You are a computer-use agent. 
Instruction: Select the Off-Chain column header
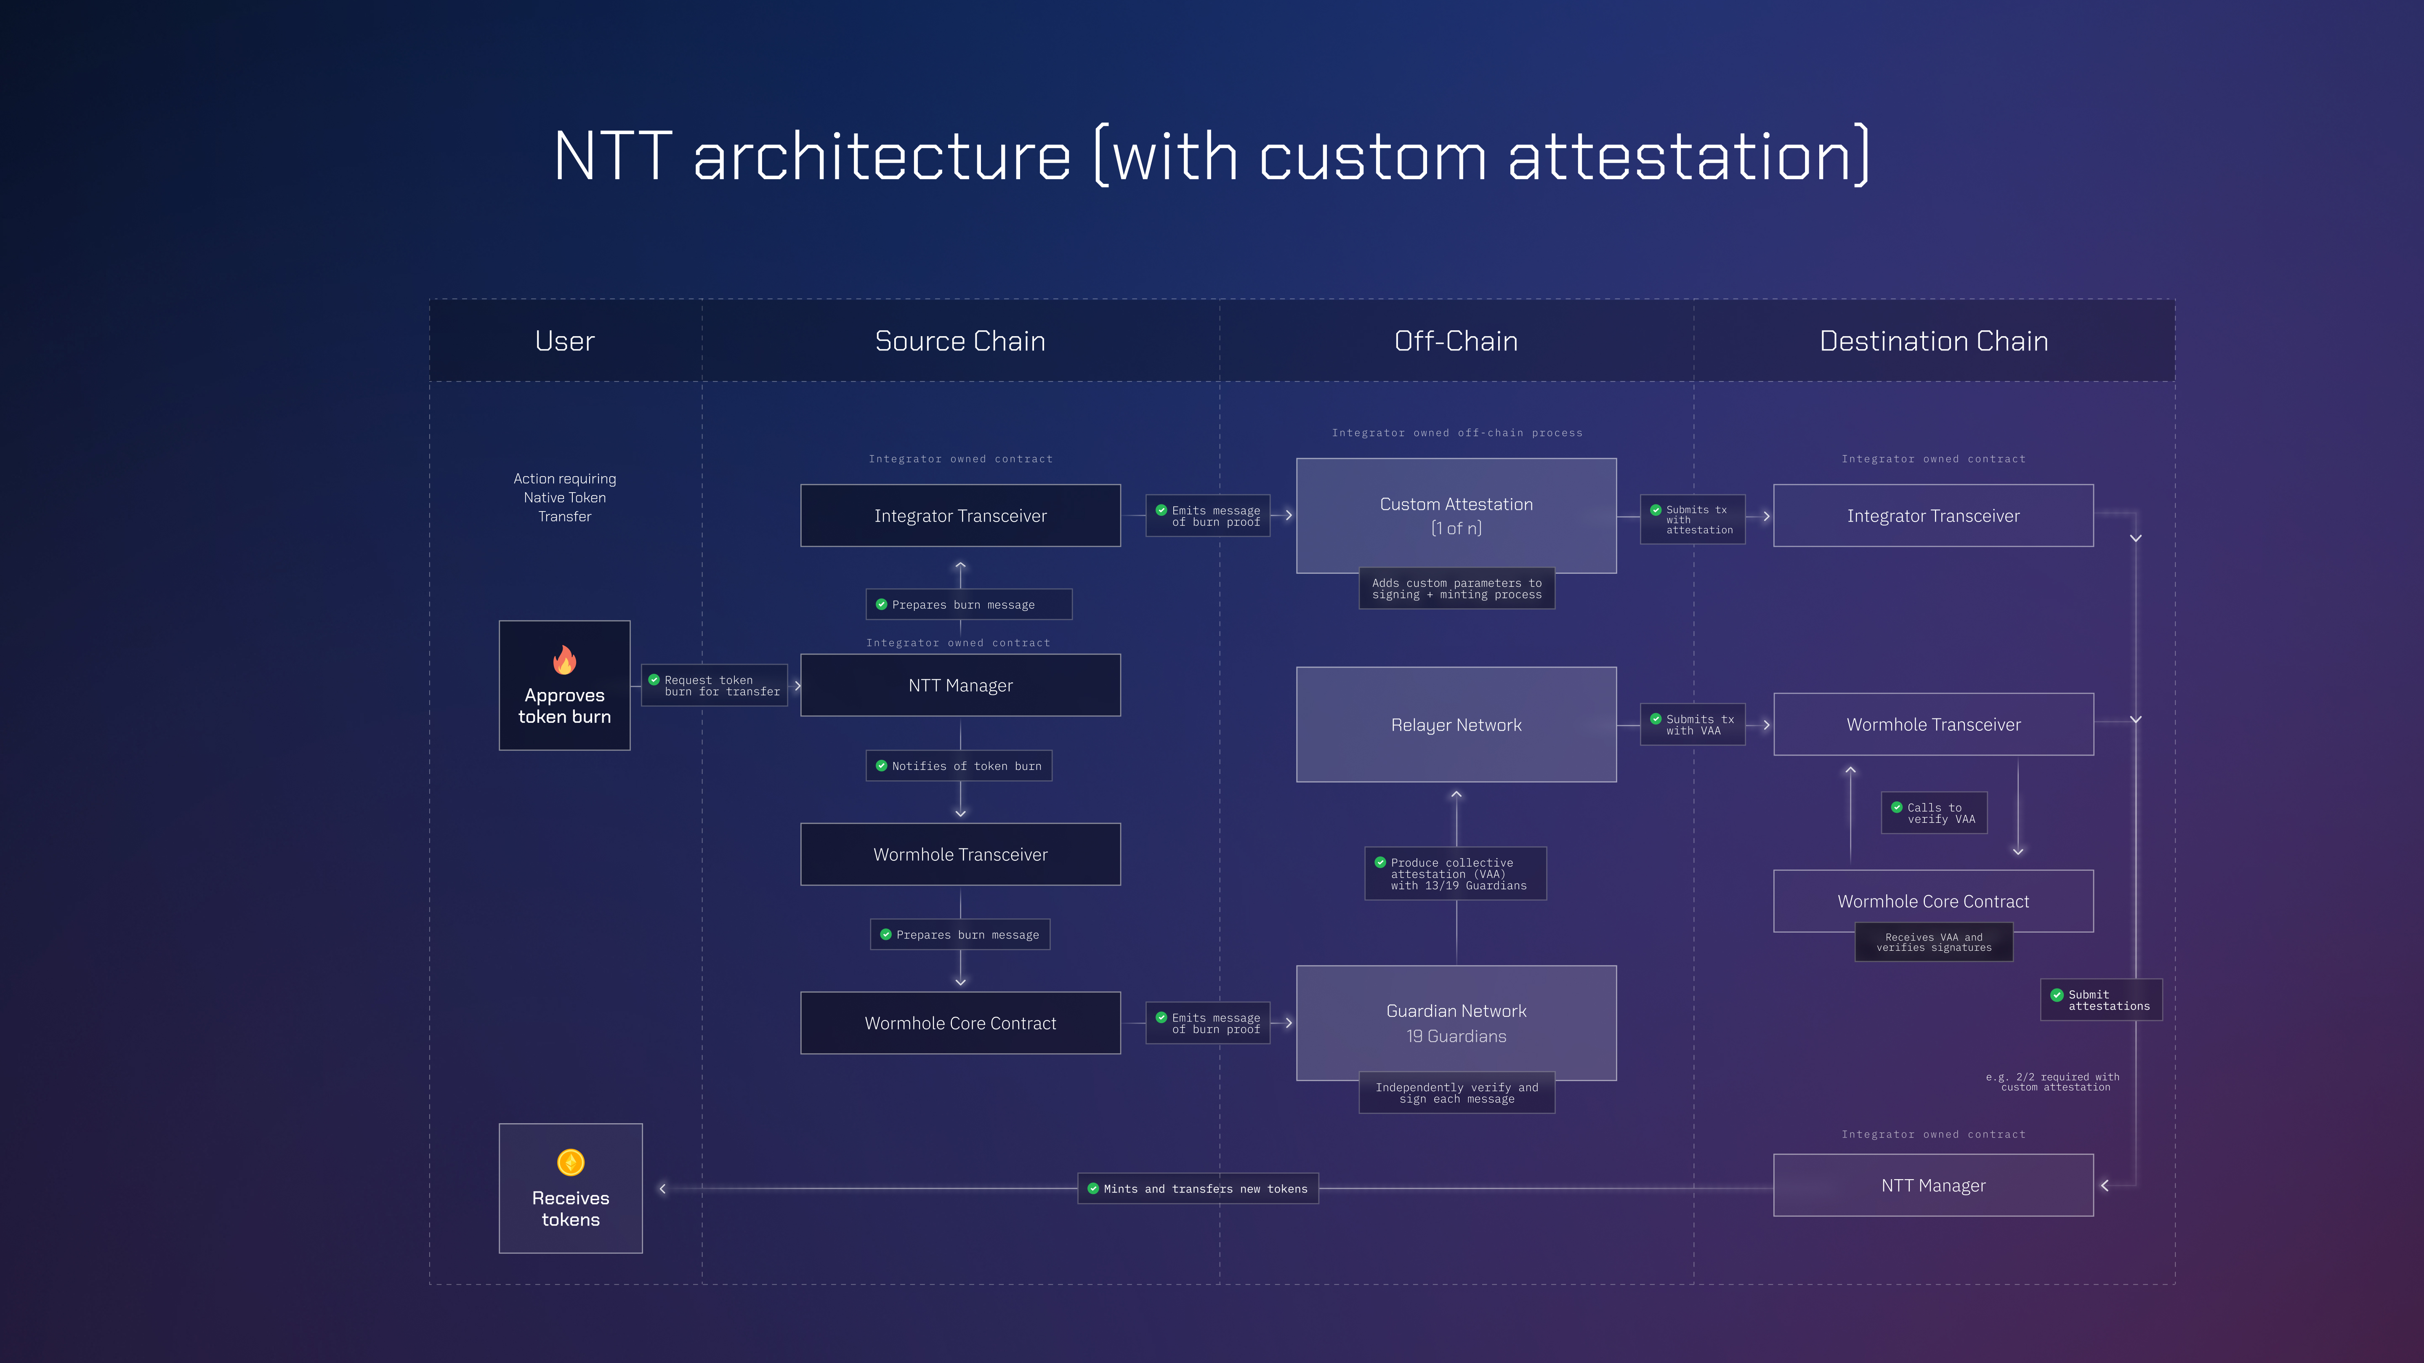coord(1456,340)
